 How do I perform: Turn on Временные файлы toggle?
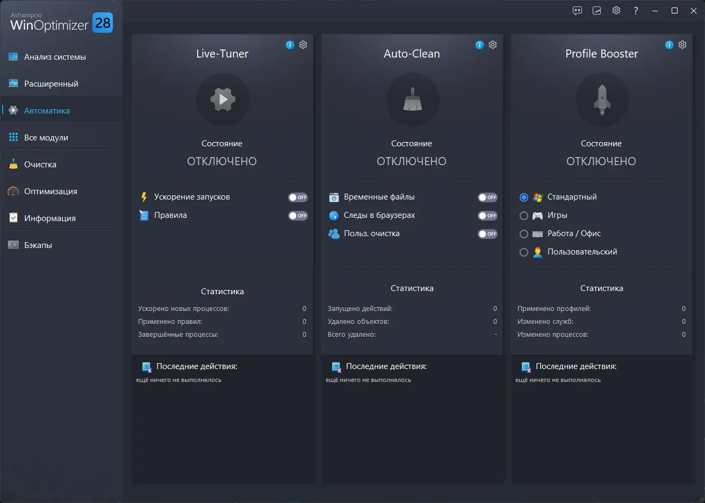point(487,197)
